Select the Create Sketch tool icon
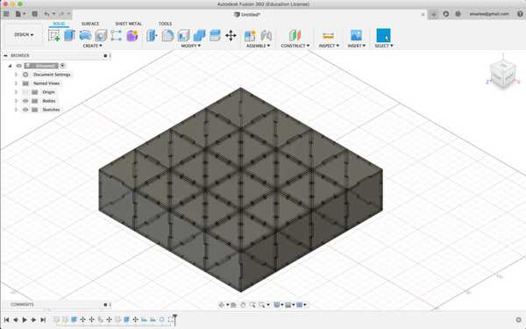Screen dimensions: 526x329 [54, 36]
